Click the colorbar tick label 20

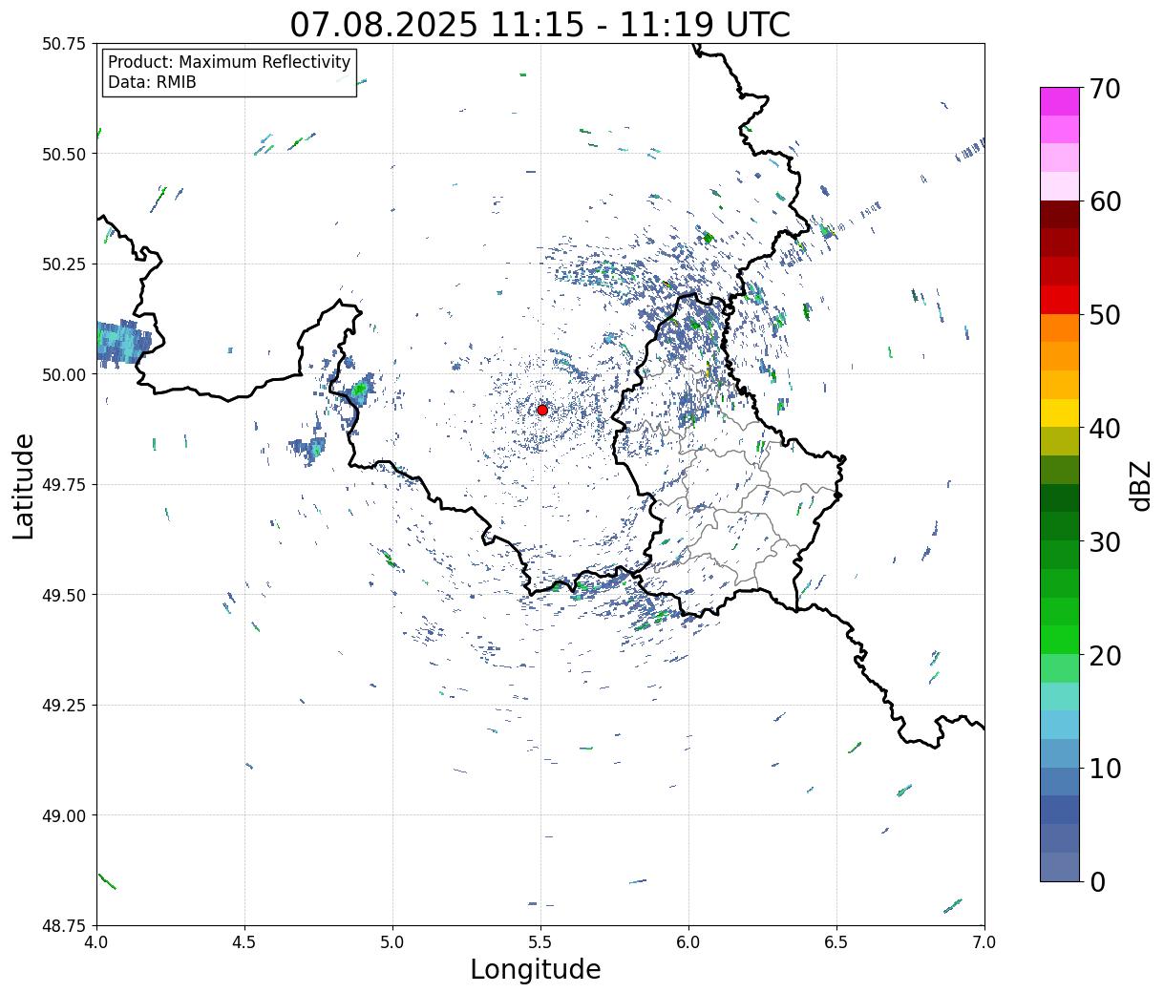(x=1104, y=656)
